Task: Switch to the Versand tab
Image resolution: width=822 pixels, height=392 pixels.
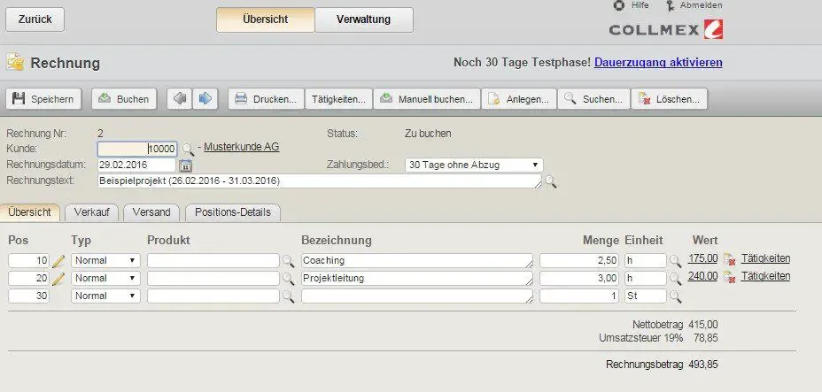Action: coord(151,212)
